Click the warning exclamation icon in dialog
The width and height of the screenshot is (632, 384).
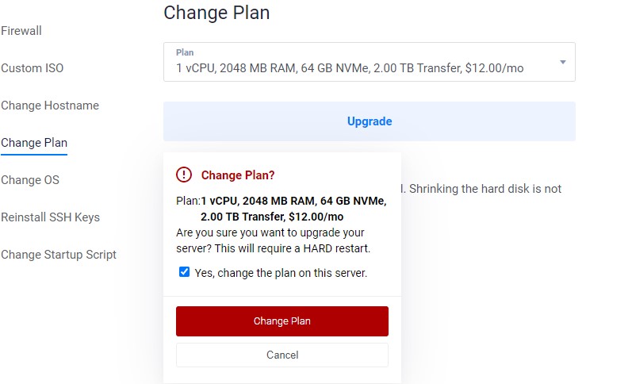[184, 175]
